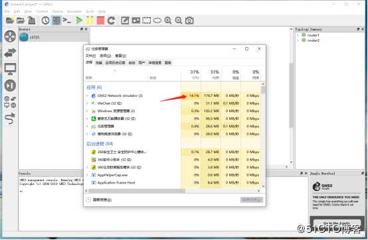The image size is (368, 240).
Task: Expand router1 in Topology Summary
Action: (x=298, y=35)
